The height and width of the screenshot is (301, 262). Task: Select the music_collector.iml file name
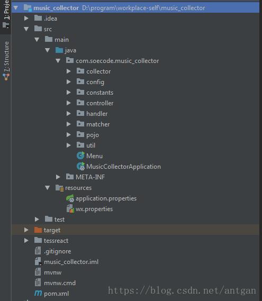coord(71,262)
